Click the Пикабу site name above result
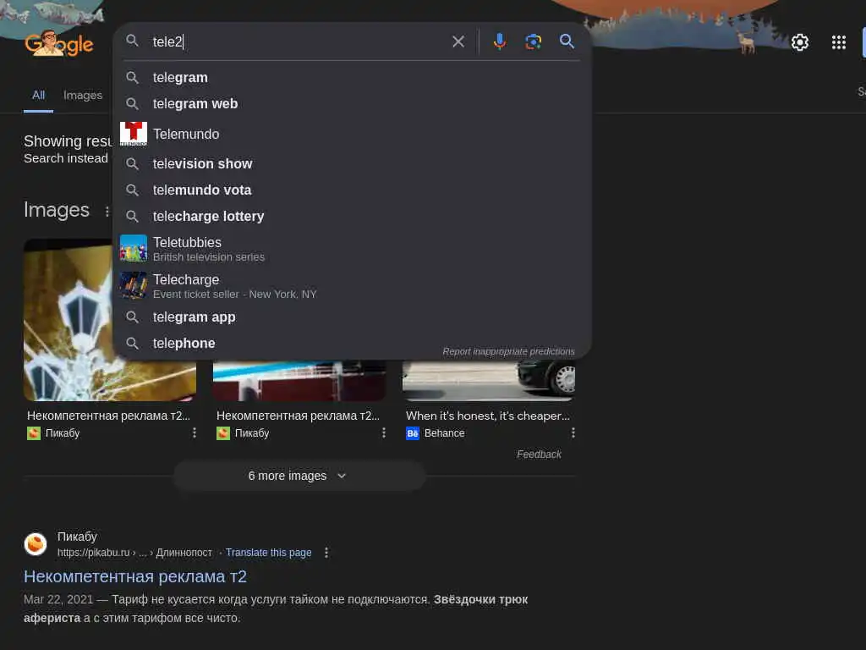The width and height of the screenshot is (866, 650). point(77,537)
